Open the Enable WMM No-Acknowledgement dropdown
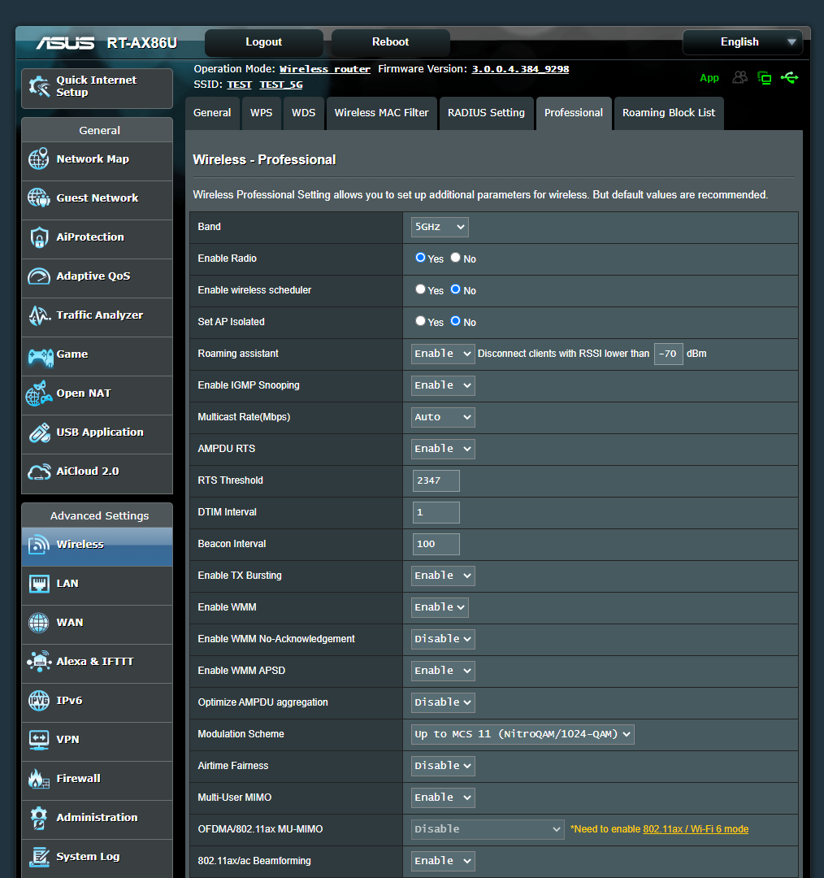Screen dimensions: 824x878 coord(443,639)
